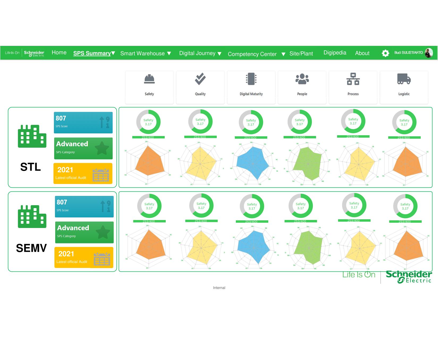This screenshot has height=338, width=438.
Task: Go to the Home menu item
Action: point(59,52)
